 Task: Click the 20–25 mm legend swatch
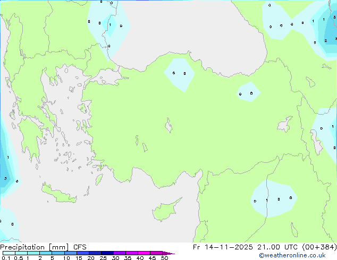click(x=95, y=253)
